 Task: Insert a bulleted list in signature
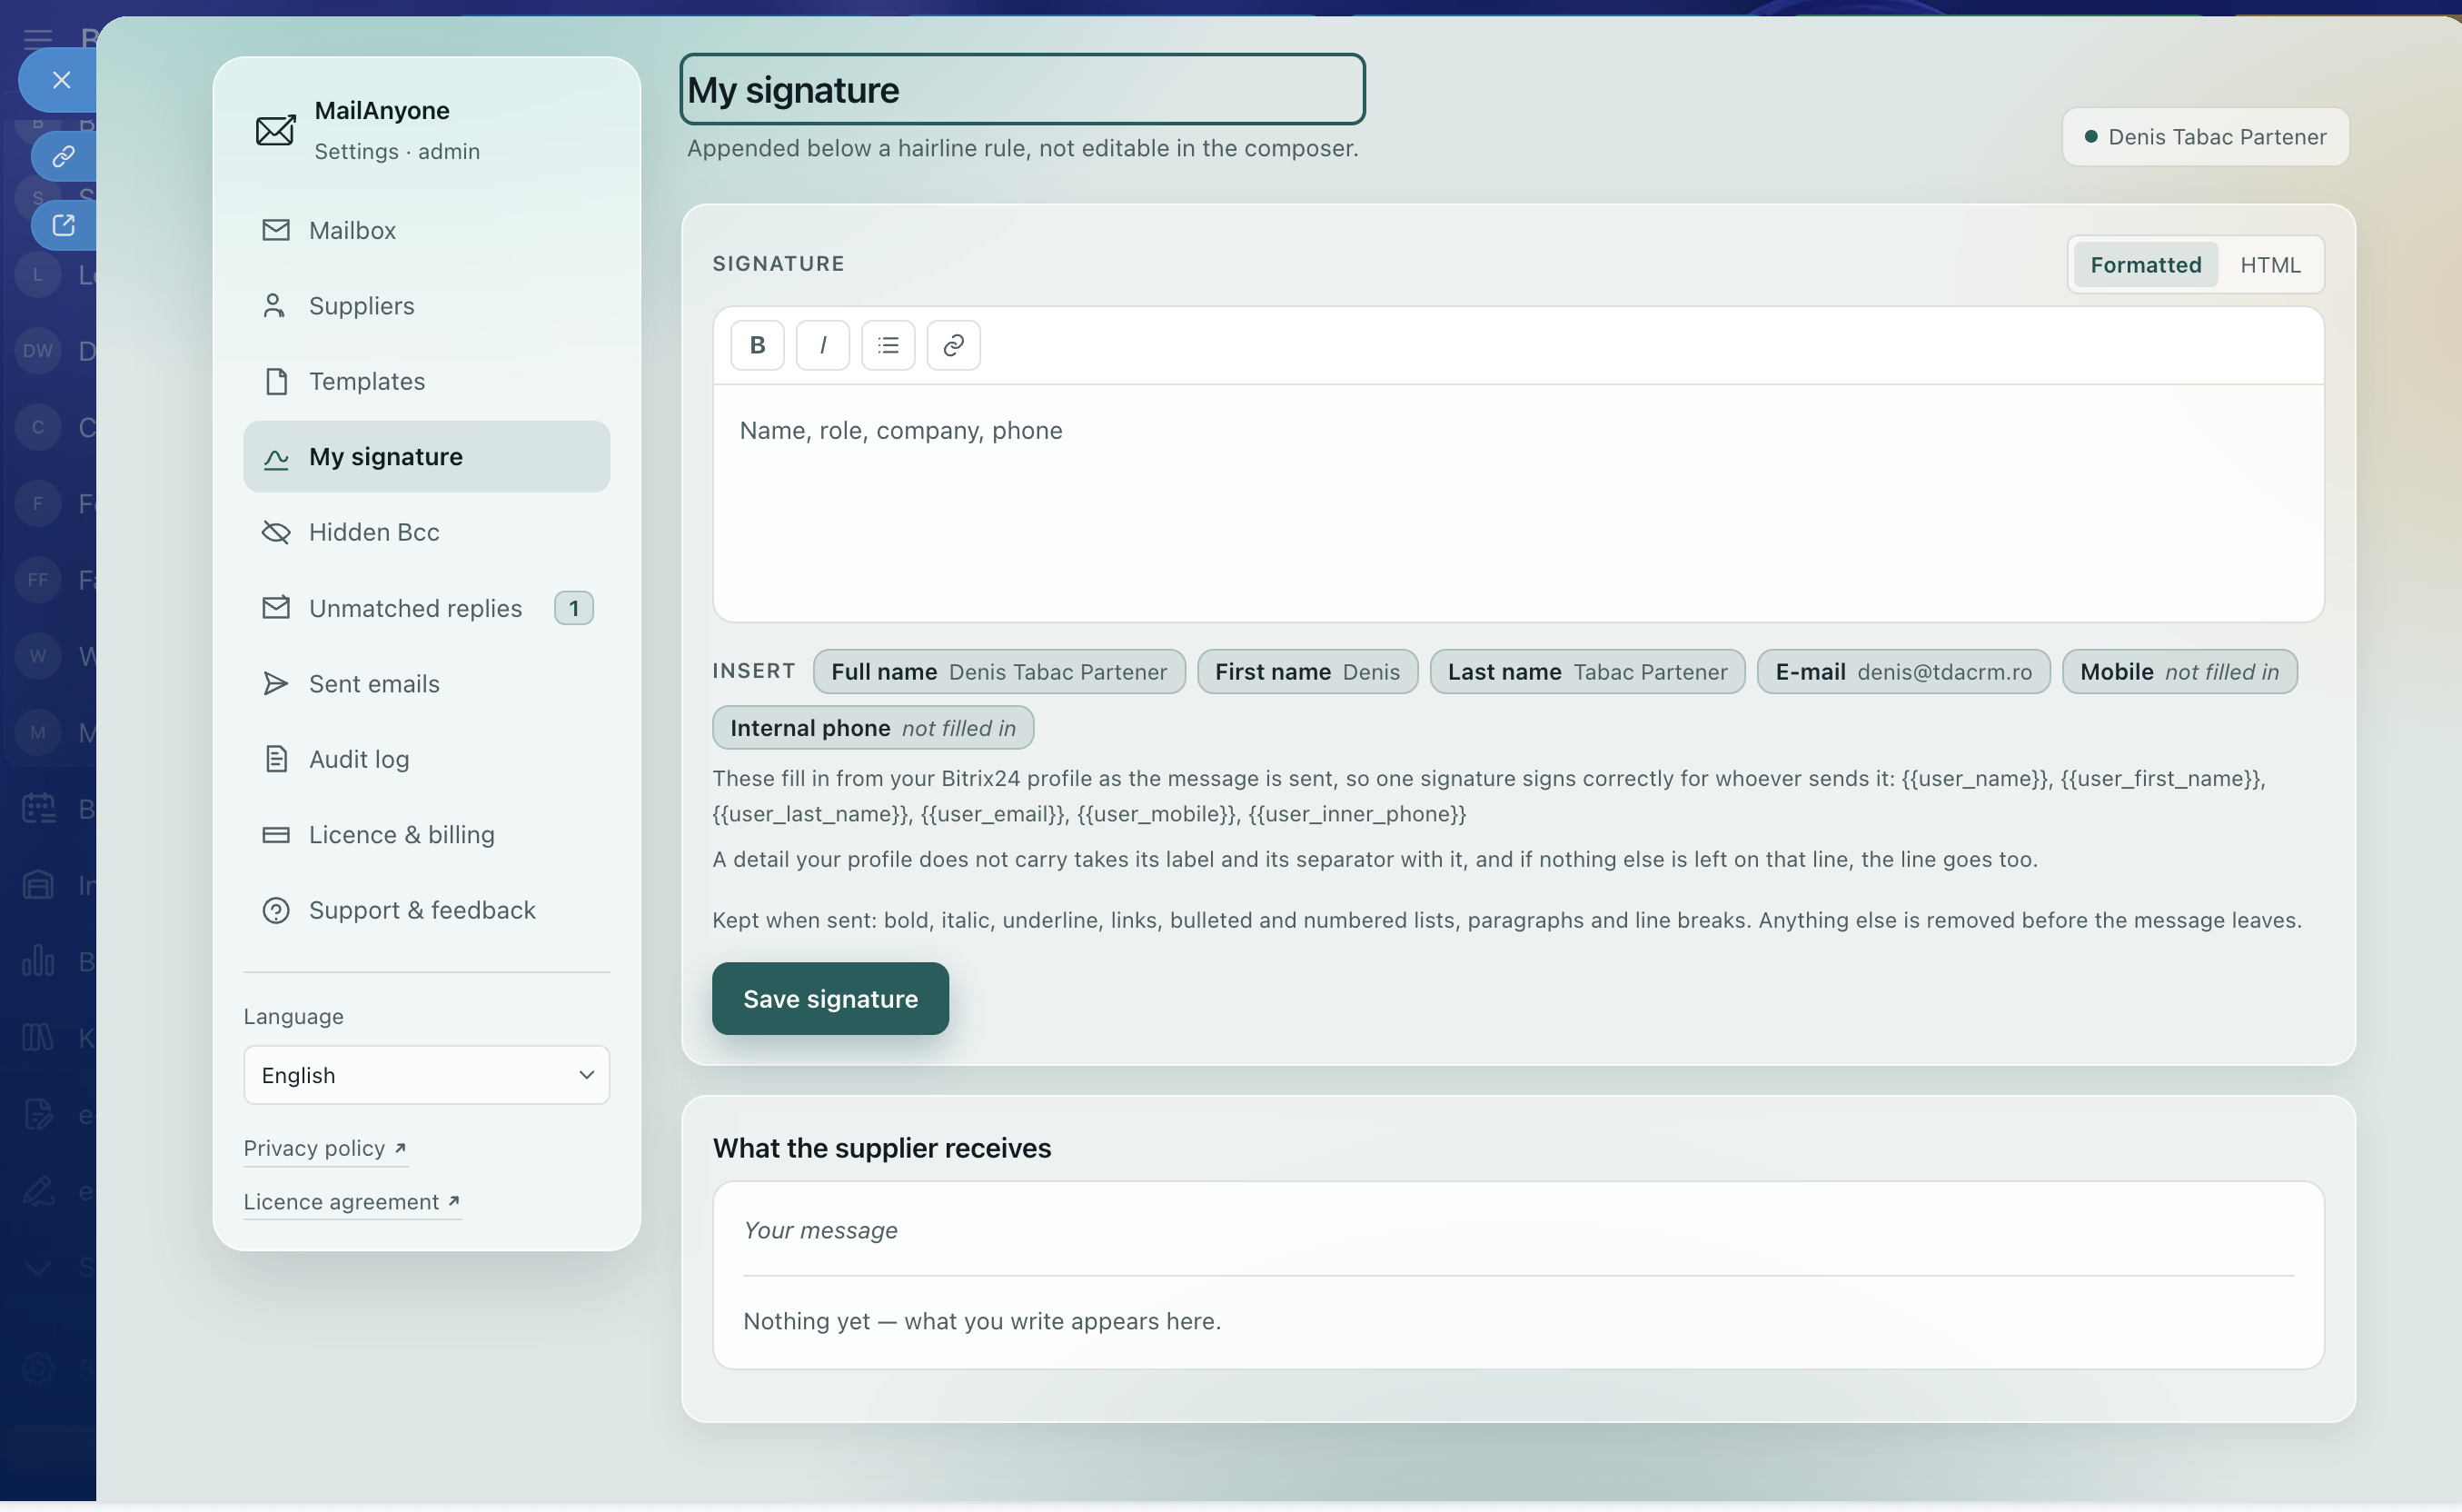click(888, 345)
